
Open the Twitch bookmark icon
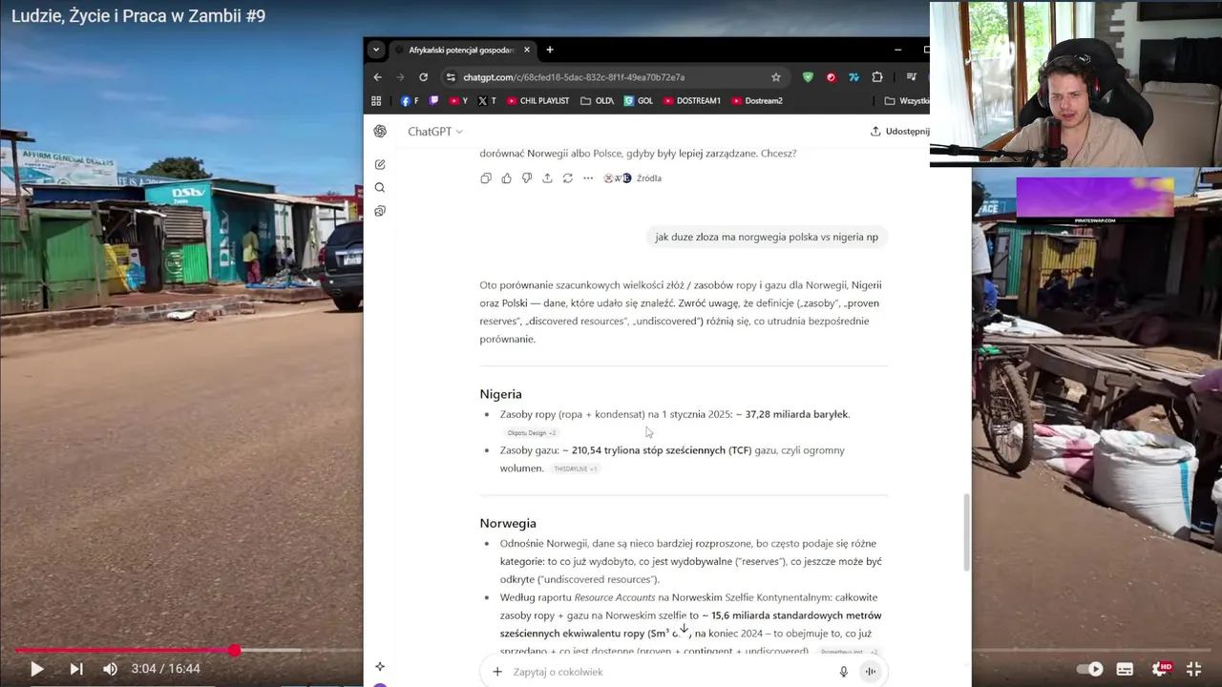click(x=434, y=101)
